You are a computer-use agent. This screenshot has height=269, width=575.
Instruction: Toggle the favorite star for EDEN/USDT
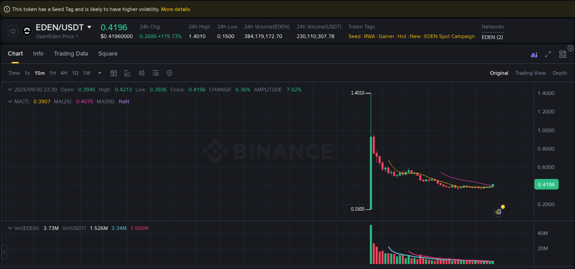coord(13,31)
